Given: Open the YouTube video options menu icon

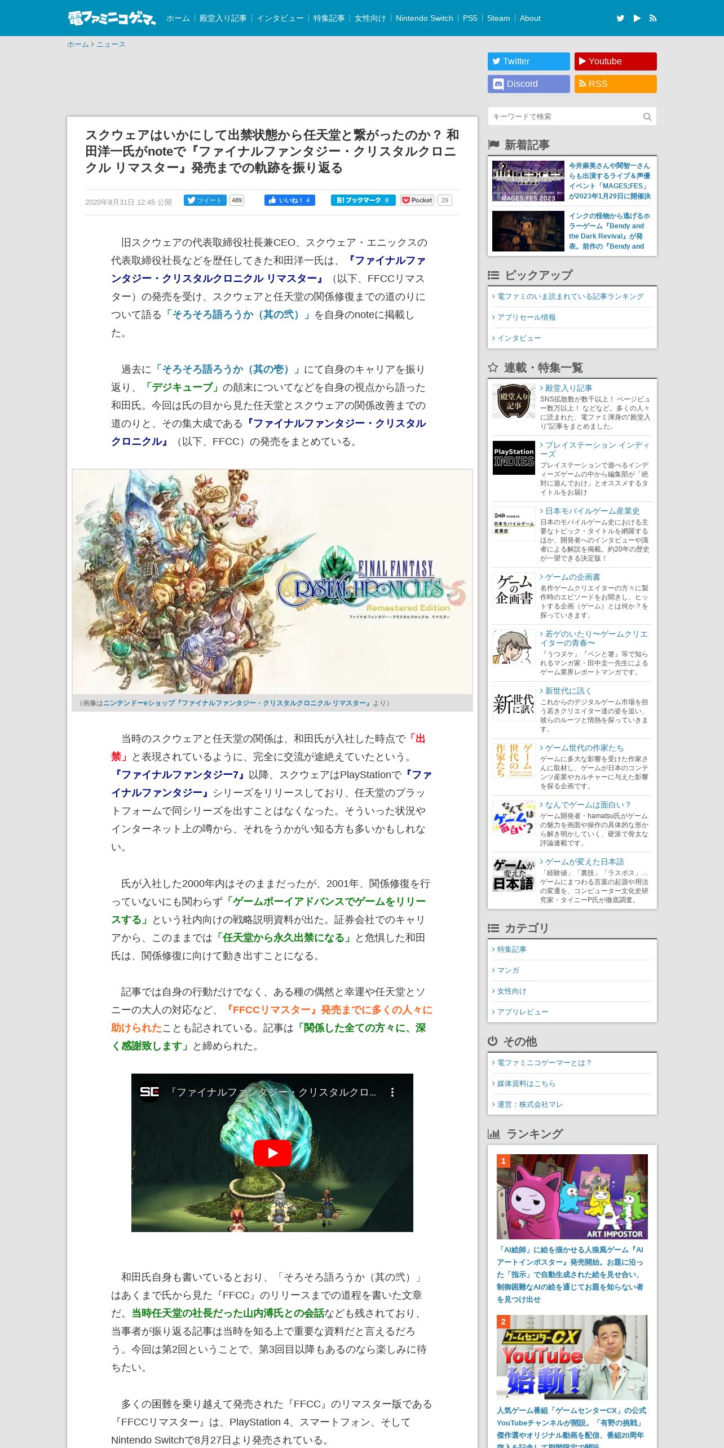Looking at the screenshot, I should coord(392,1092).
